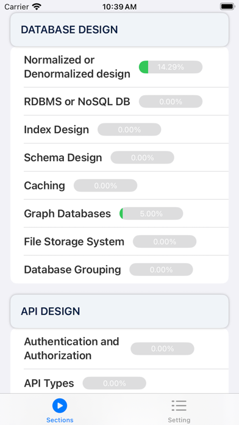Open the File Storage System topic
This screenshot has width=239, height=425.
(120, 241)
